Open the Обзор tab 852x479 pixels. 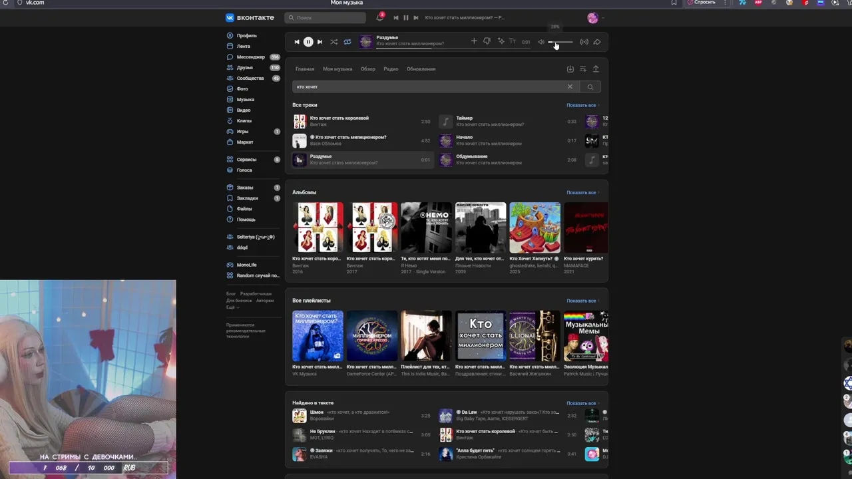368,69
